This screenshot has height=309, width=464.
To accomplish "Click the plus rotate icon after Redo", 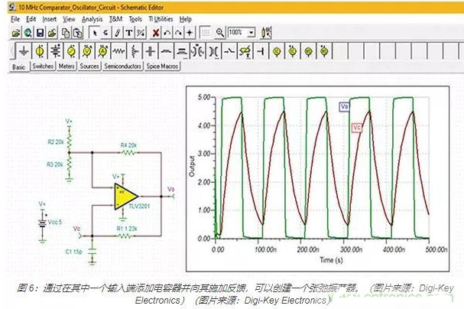I will [190, 33].
